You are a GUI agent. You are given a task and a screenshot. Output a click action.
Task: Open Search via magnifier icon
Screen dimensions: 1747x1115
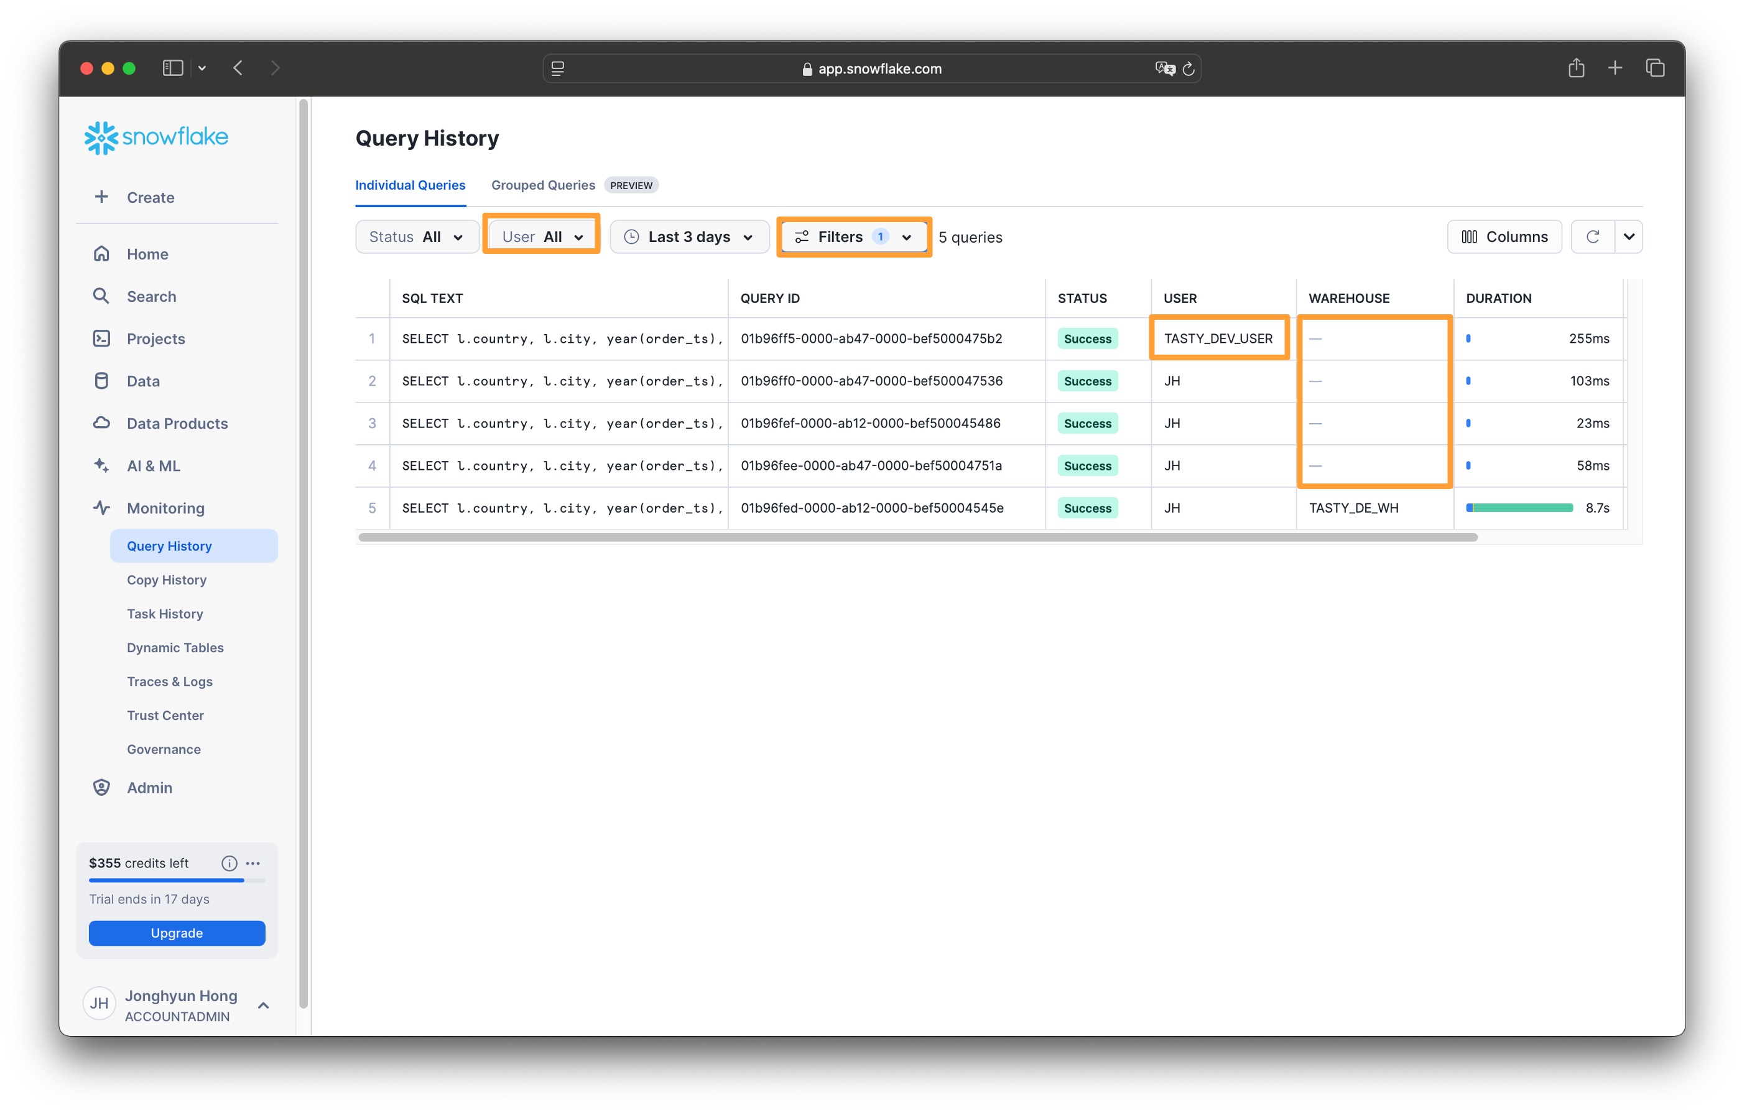click(101, 296)
